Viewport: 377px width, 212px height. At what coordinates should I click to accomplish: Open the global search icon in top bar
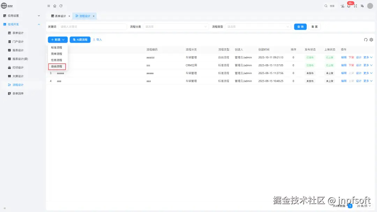coord(326,6)
